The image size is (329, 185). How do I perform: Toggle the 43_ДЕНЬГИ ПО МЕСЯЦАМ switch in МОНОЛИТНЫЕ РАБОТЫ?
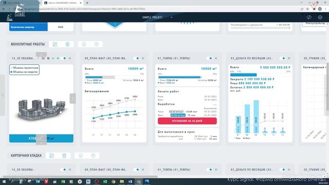[283, 58]
